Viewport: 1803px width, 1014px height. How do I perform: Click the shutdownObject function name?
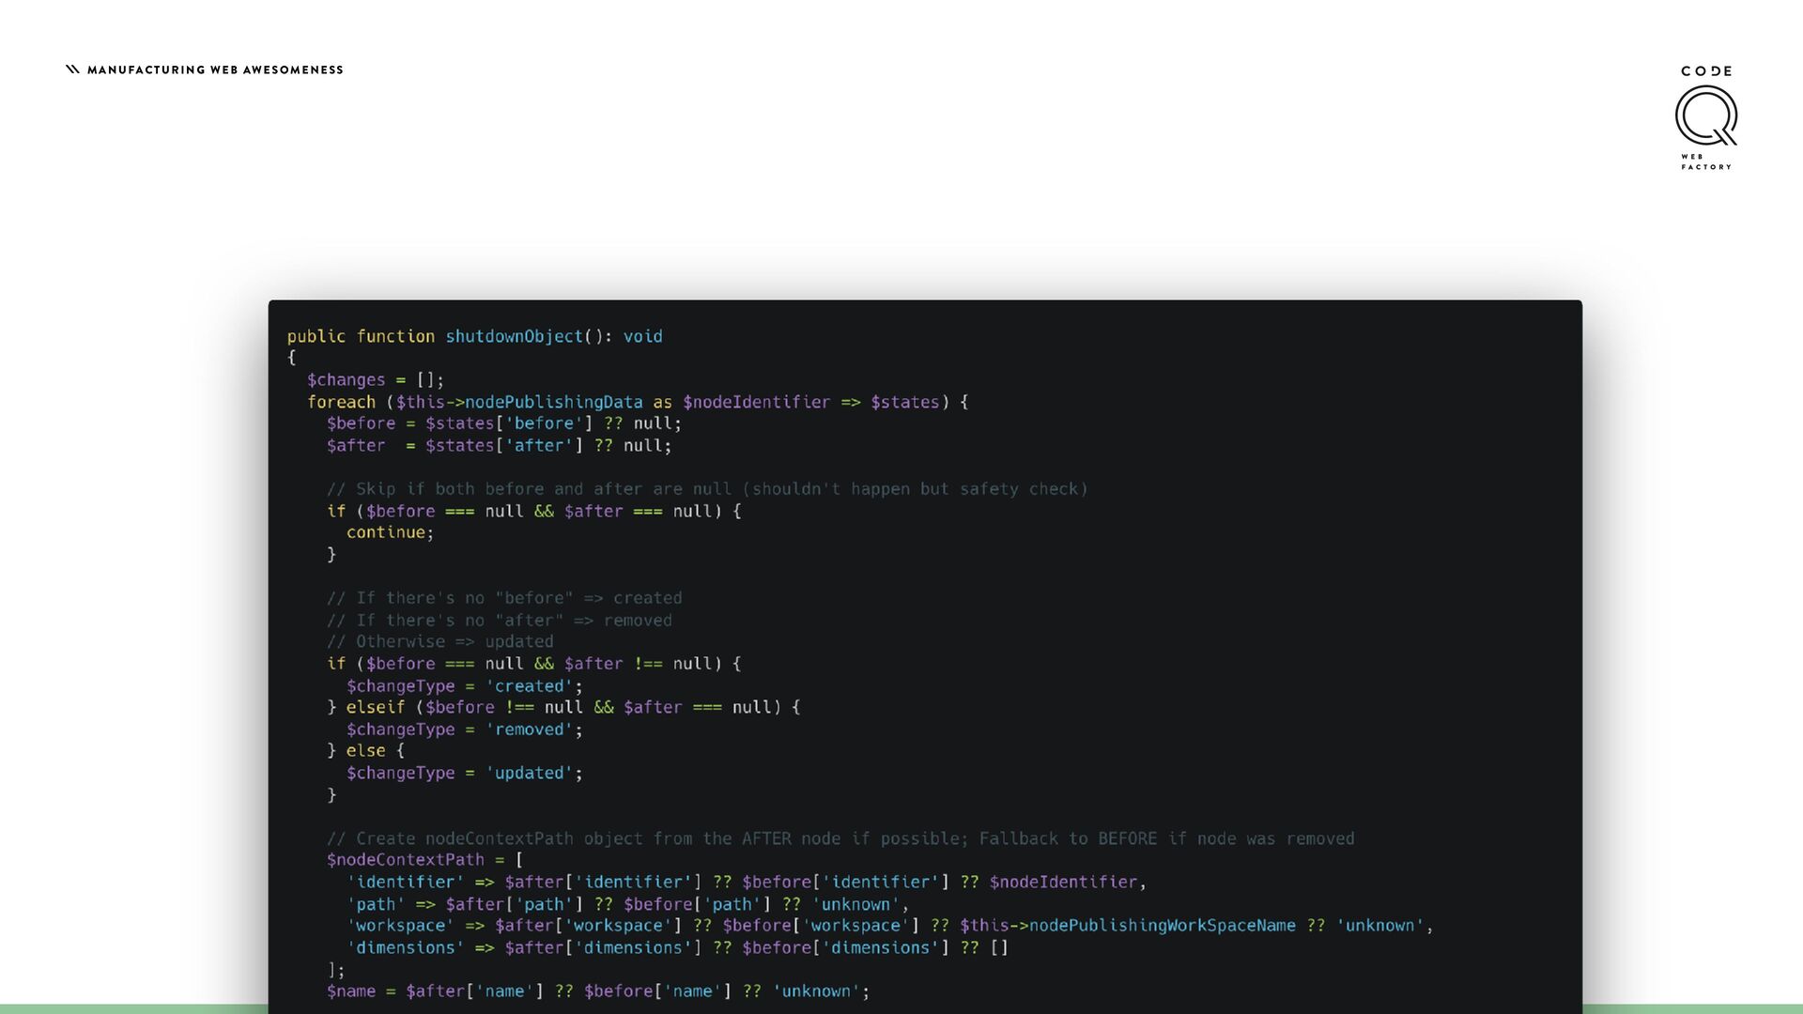[514, 336]
